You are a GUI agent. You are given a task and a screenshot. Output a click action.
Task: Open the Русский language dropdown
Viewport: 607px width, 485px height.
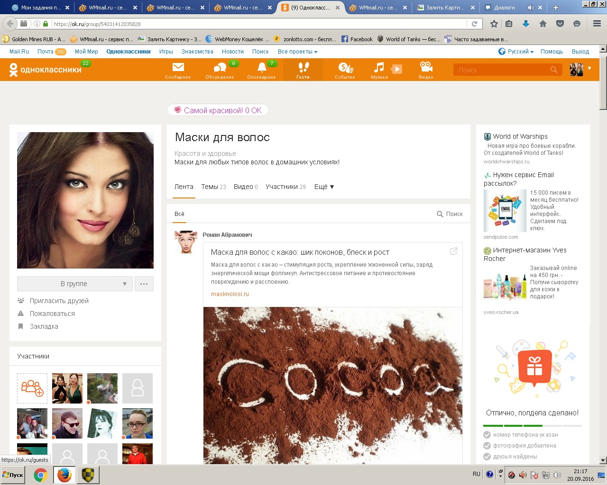pyautogui.click(x=516, y=52)
